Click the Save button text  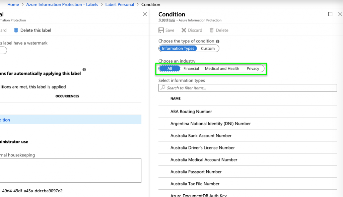click(170, 30)
